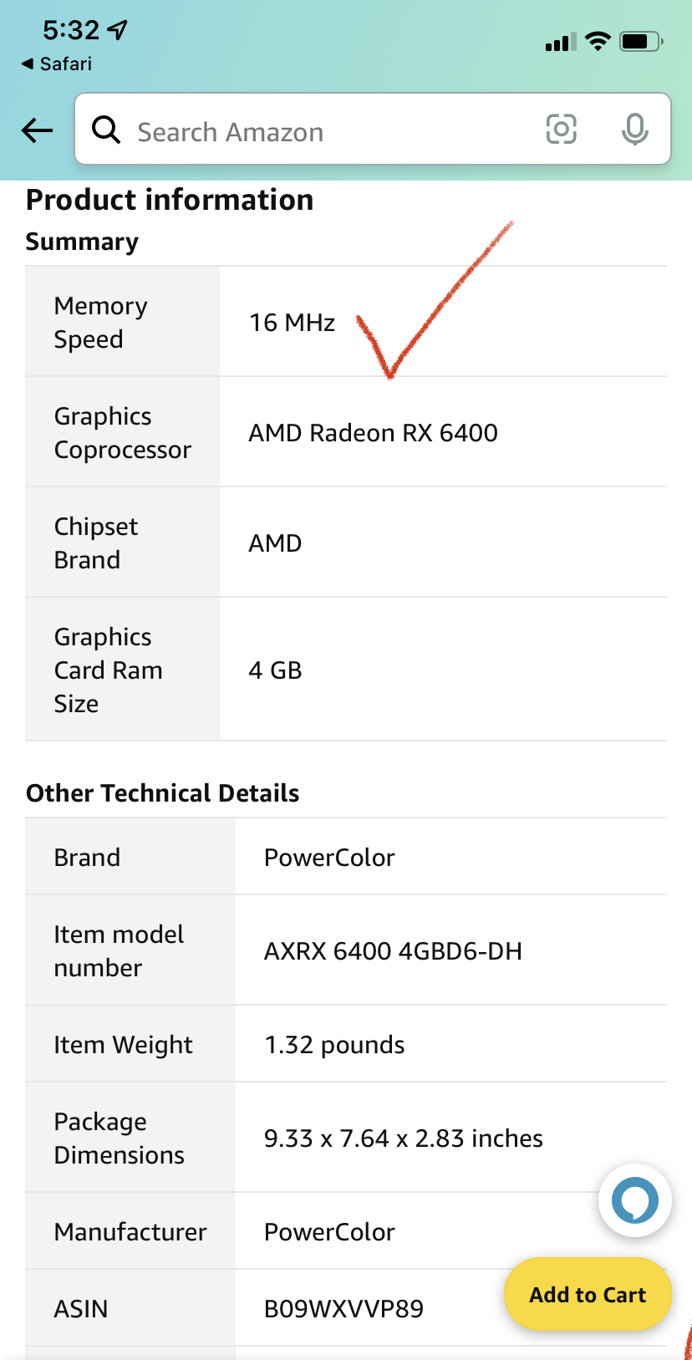692x1360 pixels.
Task: Open the camera scan icon
Action: point(561,130)
